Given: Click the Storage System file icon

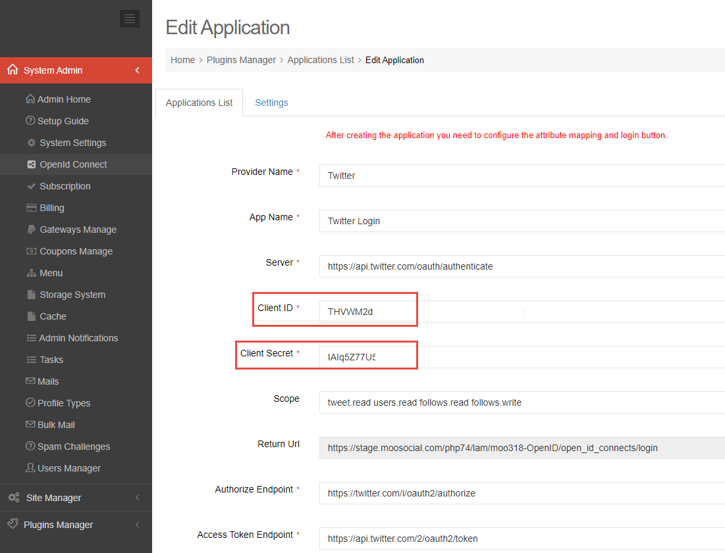Looking at the screenshot, I should pos(32,295).
